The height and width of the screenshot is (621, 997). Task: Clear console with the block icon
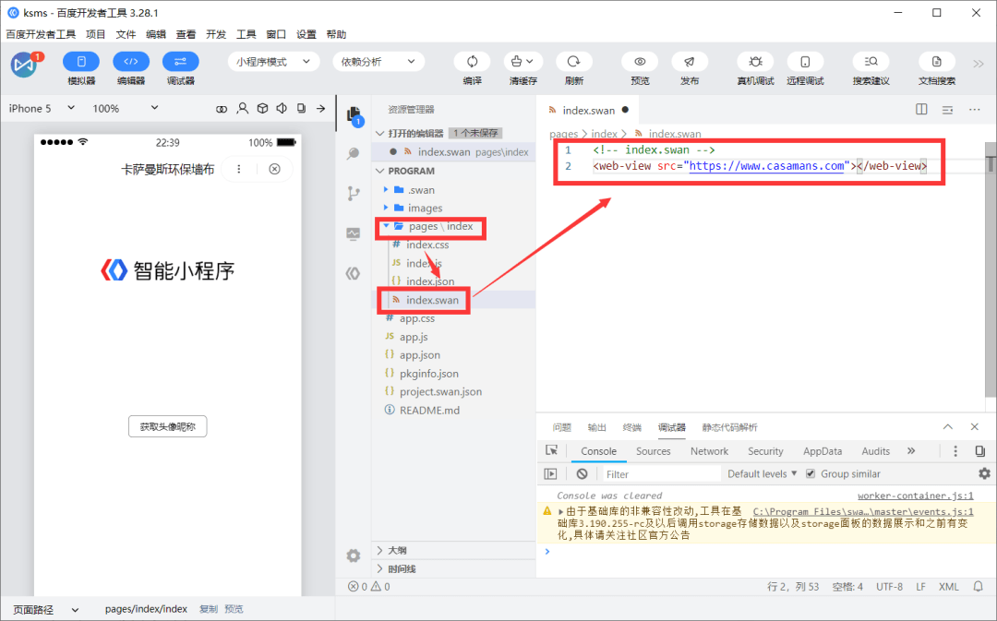click(x=582, y=473)
